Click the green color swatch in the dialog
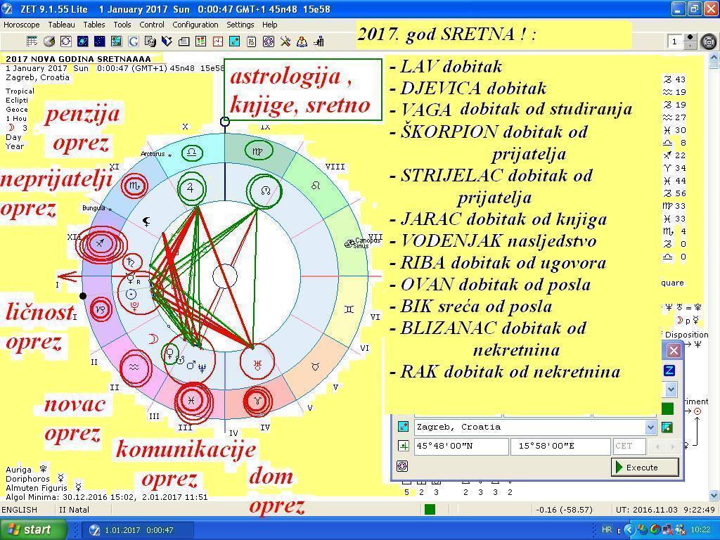 (x=667, y=409)
